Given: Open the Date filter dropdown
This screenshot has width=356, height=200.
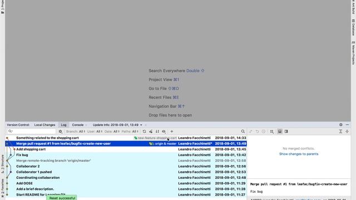Looking at the screenshot, I should click(x=112, y=131).
